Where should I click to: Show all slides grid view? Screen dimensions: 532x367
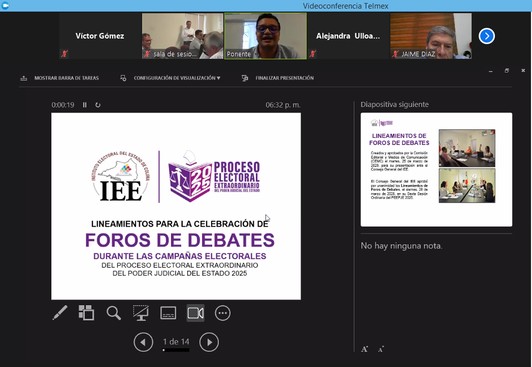pos(86,313)
